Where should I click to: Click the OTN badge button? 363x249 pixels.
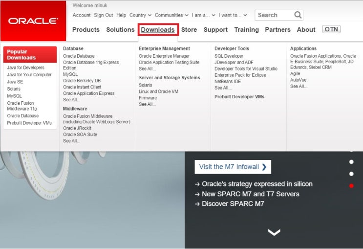[x=331, y=29]
